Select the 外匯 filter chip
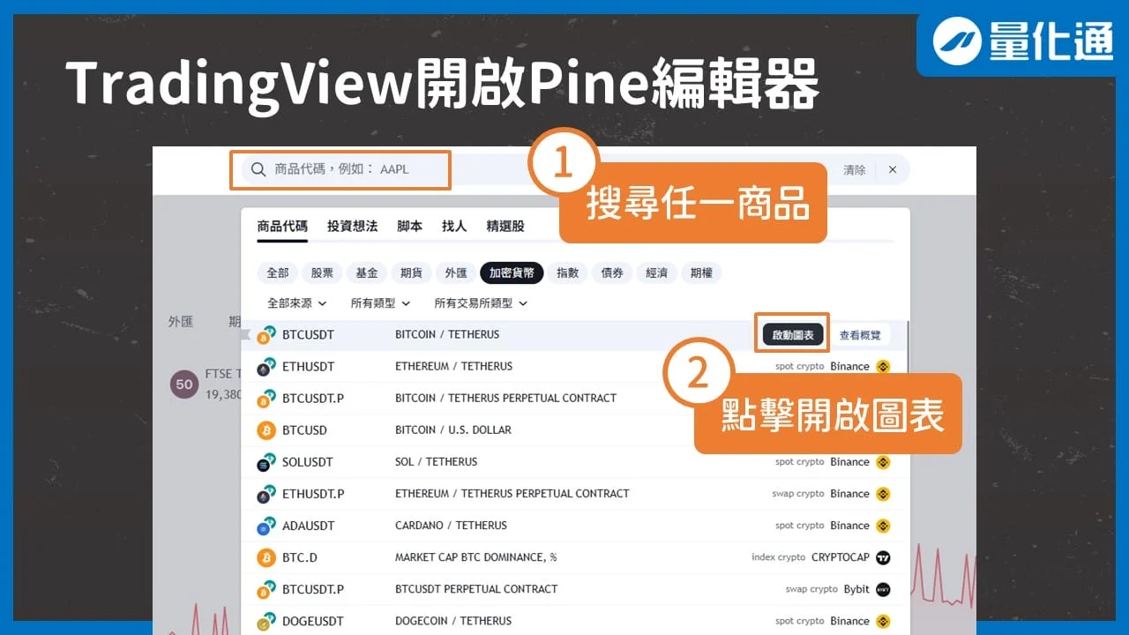The image size is (1129, 635). click(x=456, y=273)
